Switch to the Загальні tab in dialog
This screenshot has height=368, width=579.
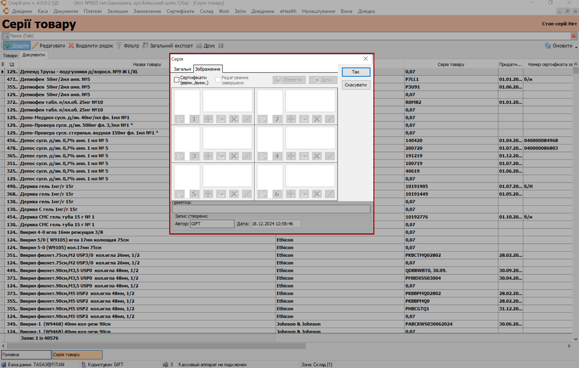[182, 69]
